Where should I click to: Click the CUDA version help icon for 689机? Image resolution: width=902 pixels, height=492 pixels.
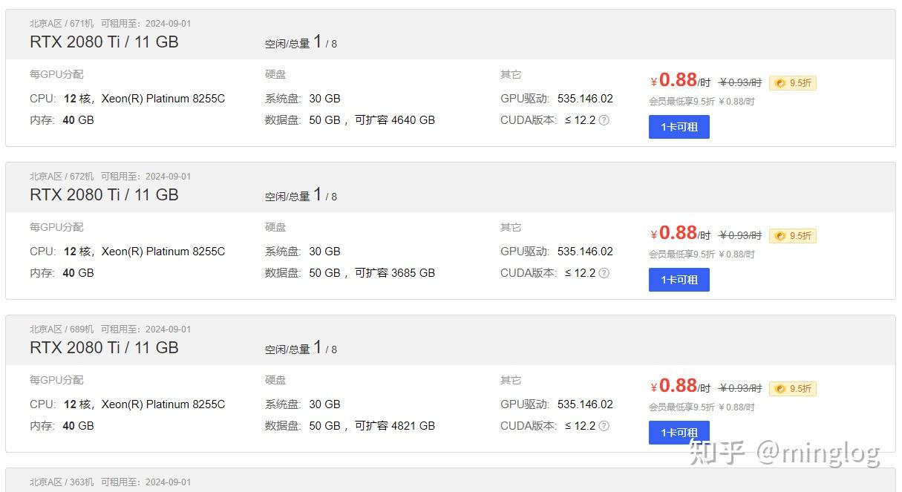[x=604, y=426]
